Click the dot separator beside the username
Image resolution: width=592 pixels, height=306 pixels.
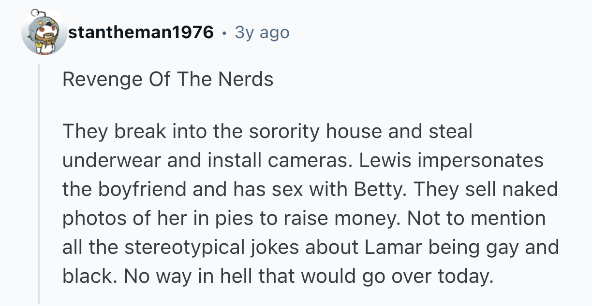[x=224, y=32]
